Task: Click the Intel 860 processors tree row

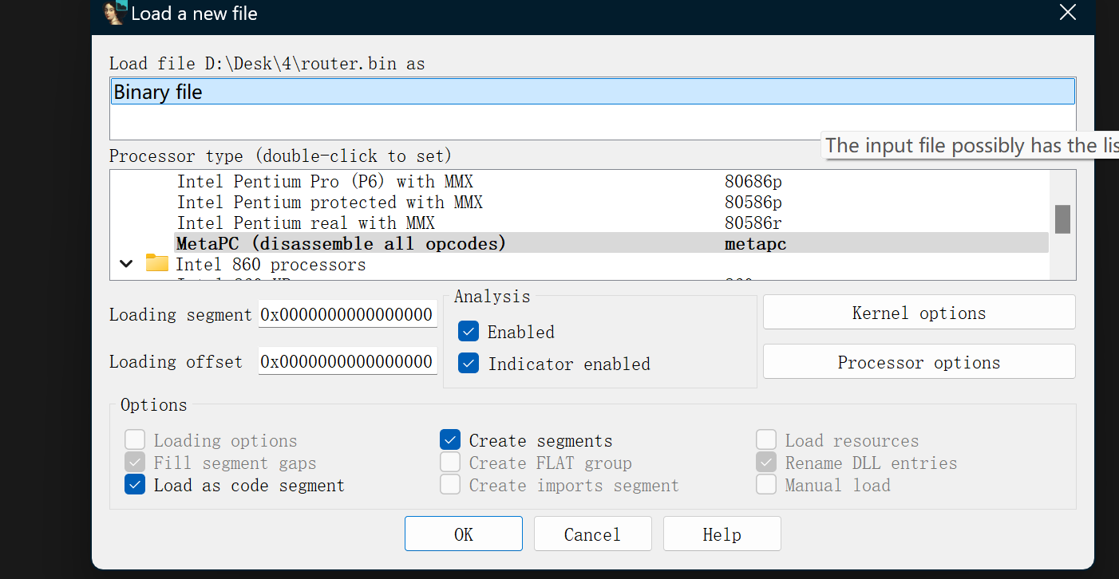Action: coord(271,264)
